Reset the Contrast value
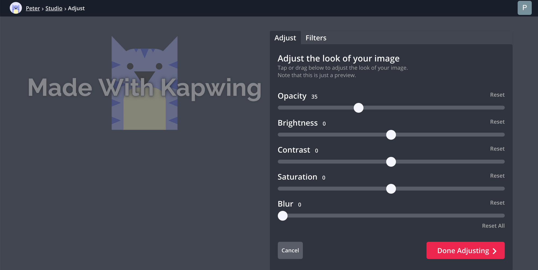Image resolution: width=538 pixels, height=270 pixels. [497, 149]
